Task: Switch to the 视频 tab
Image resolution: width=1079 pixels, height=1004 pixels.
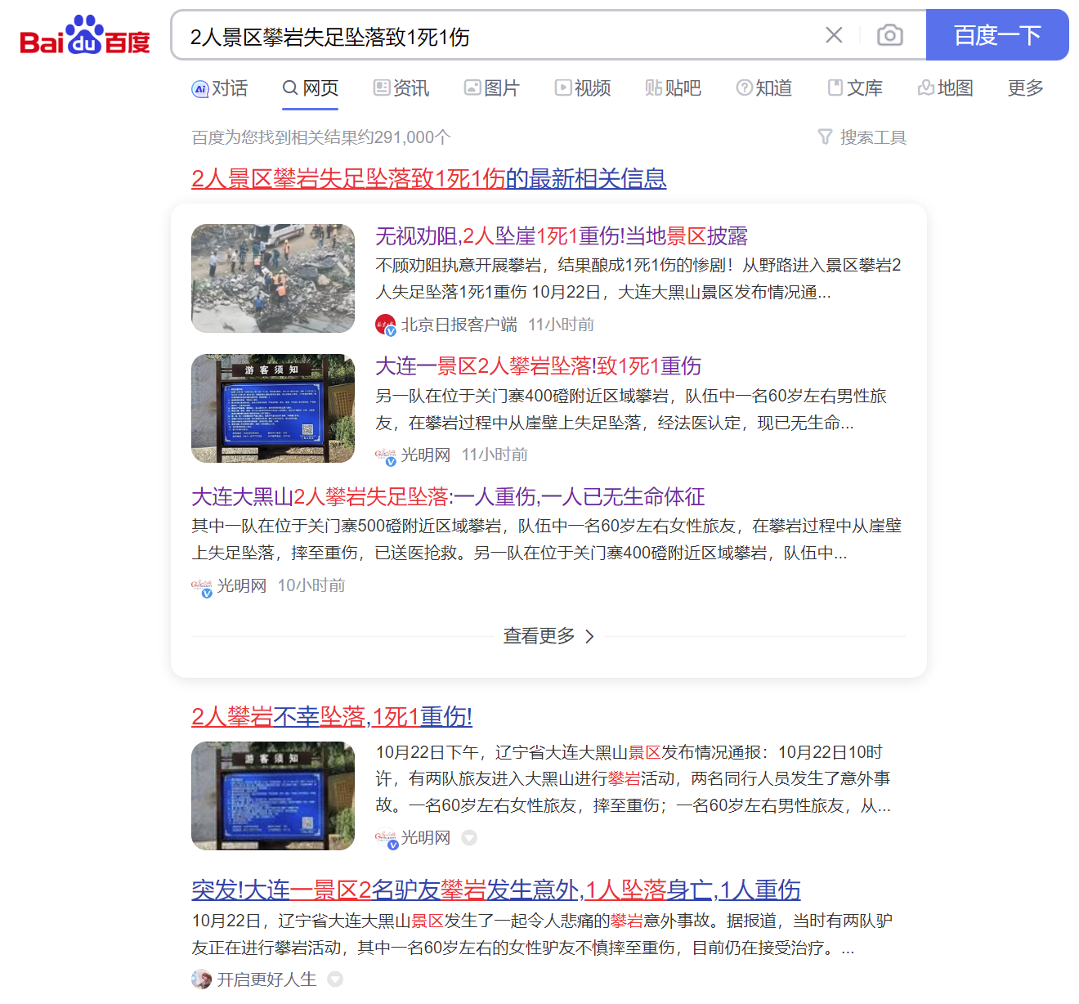Action: tap(583, 88)
